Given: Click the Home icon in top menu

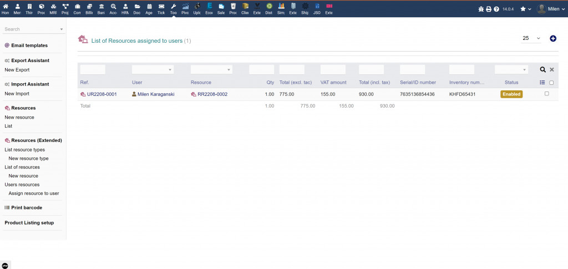Looking at the screenshot, I should coord(6,8).
